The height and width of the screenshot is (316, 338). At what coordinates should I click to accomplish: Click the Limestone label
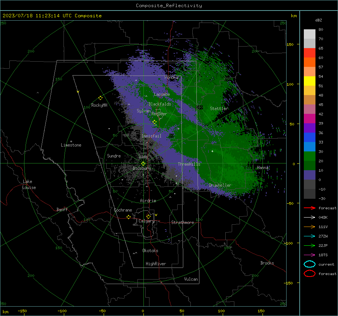71,145
